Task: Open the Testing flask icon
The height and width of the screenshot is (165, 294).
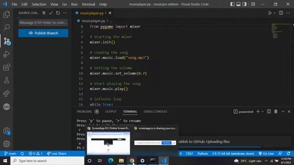Action: pos(6,81)
